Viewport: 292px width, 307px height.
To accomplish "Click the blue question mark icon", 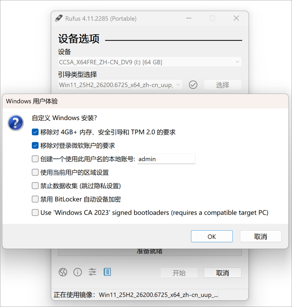I will tap(16, 123).
